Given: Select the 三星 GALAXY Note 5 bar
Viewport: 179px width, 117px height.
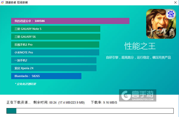Looking at the screenshot, I should point(56,29).
